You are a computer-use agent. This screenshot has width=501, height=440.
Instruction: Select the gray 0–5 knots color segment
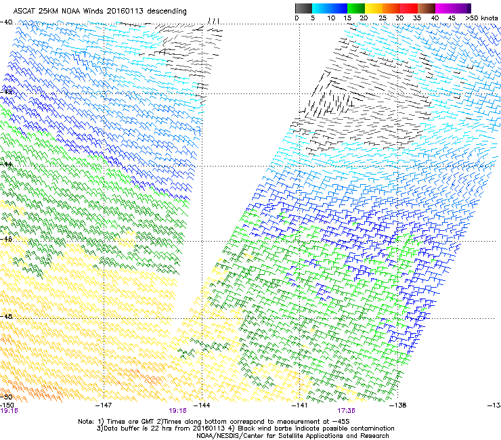pyautogui.click(x=303, y=8)
